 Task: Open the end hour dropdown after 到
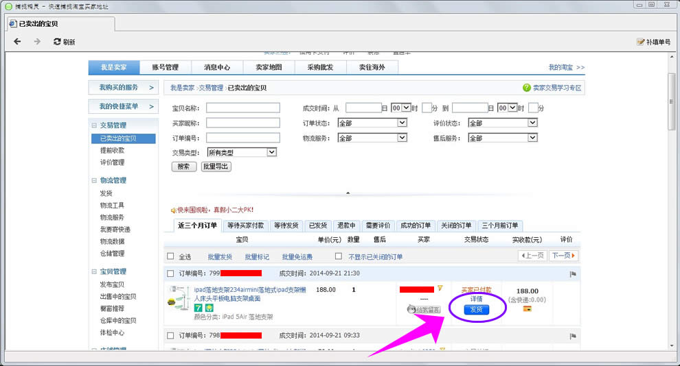(507, 108)
